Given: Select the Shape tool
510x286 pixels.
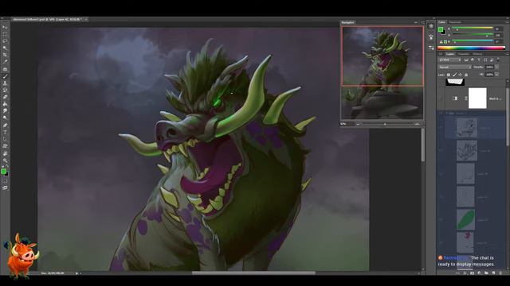Looking at the screenshot, I should (x=5, y=146).
